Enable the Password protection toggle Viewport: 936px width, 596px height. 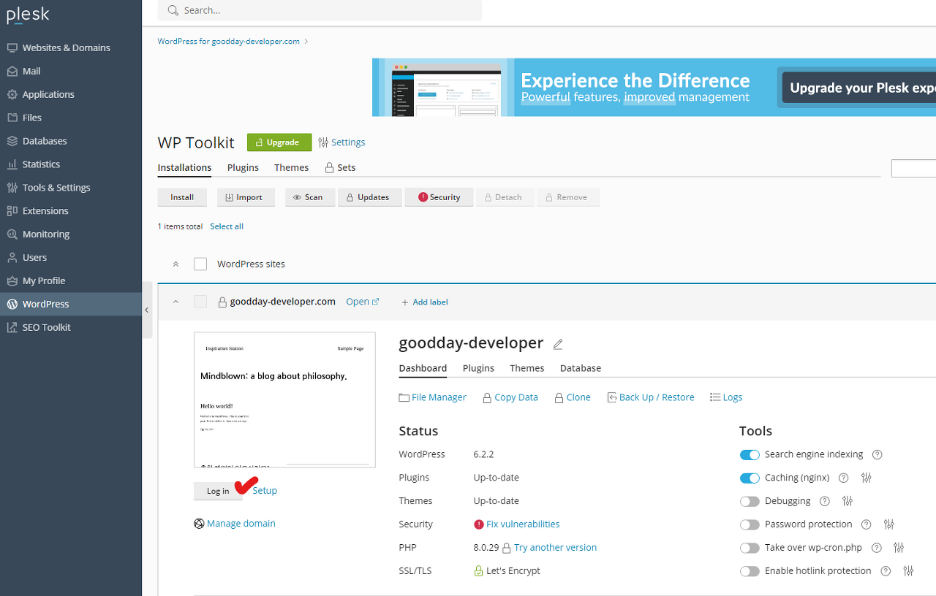click(x=750, y=525)
